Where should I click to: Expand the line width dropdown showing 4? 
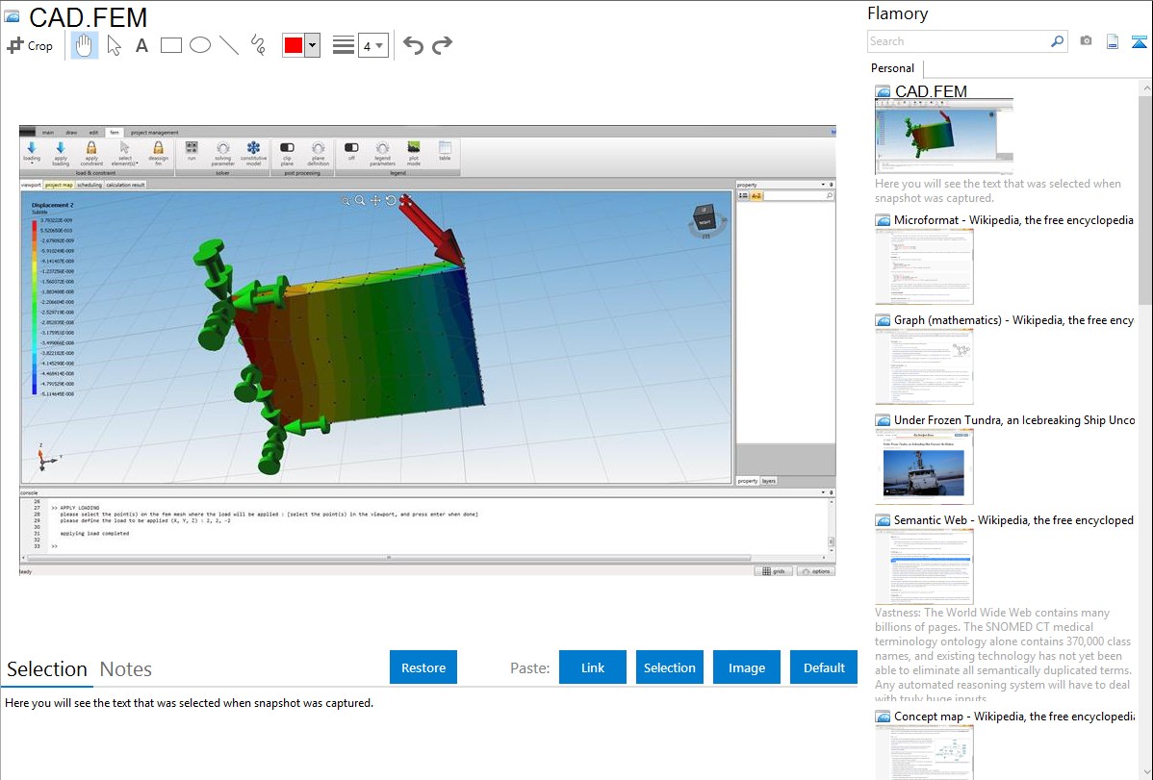pyautogui.click(x=372, y=45)
